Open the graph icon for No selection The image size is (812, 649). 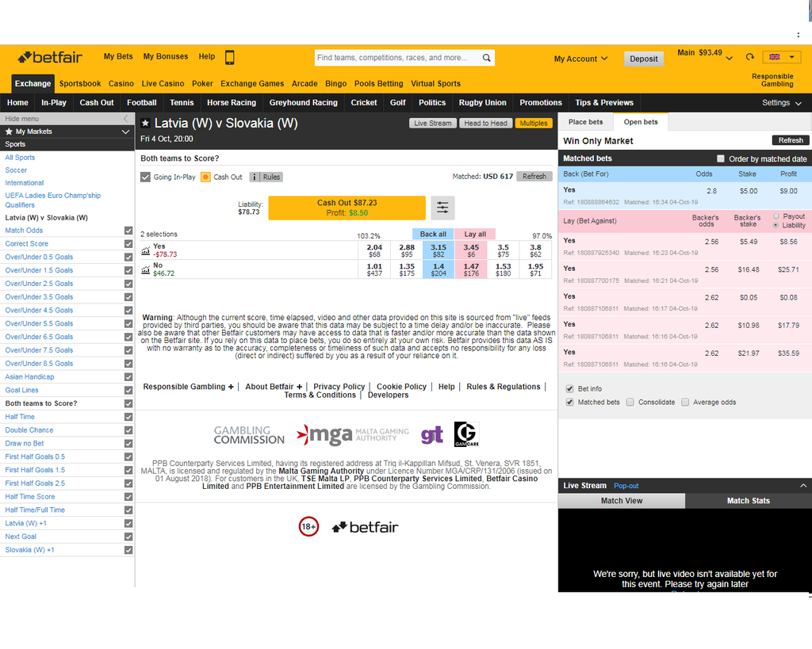click(146, 269)
